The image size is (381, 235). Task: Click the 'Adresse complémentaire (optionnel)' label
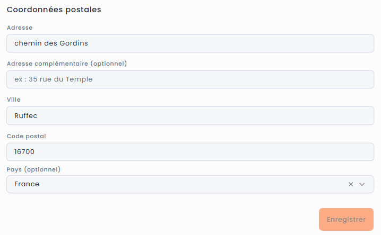tap(66, 64)
